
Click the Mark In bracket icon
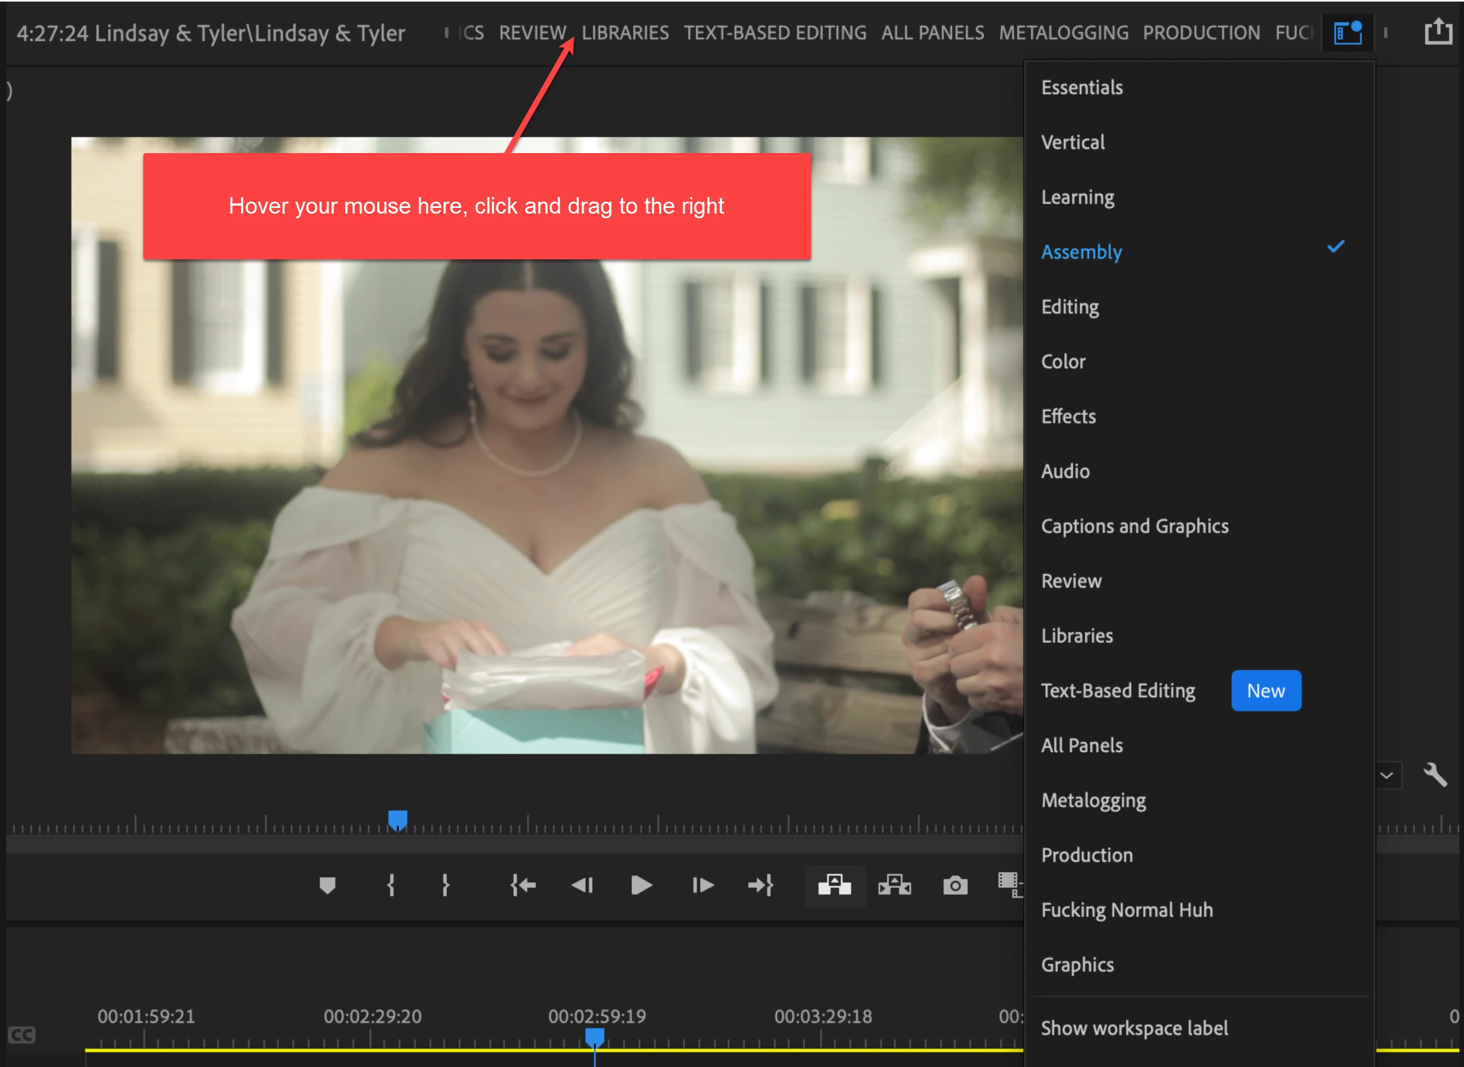(x=390, y=885)
